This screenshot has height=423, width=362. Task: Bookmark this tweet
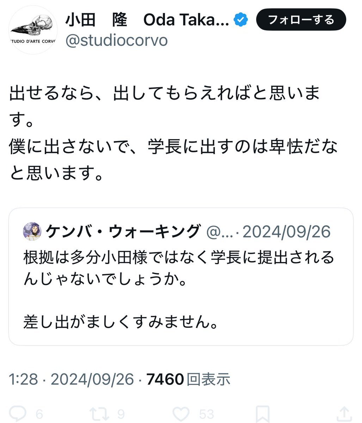pyautogui.click(x=262, y=414)
